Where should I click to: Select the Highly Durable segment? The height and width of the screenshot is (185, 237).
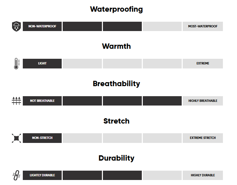[x=203, y=175]
